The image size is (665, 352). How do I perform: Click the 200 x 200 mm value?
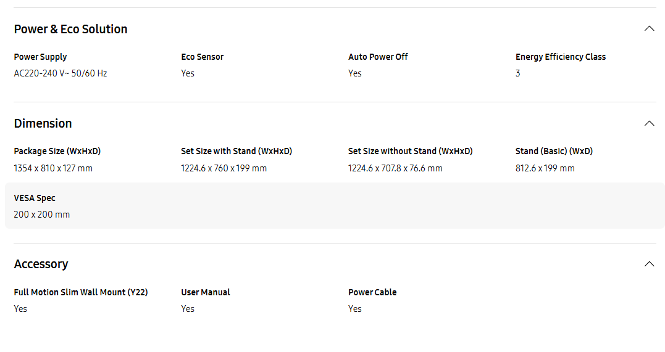pos(41,215)
